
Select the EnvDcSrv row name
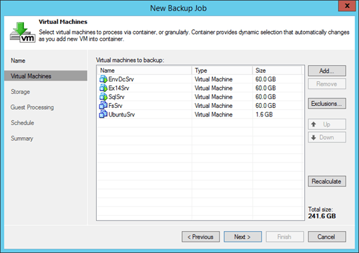(121, 79)
